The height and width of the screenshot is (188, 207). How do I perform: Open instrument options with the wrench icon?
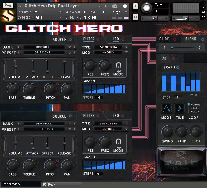click(8, 6)
